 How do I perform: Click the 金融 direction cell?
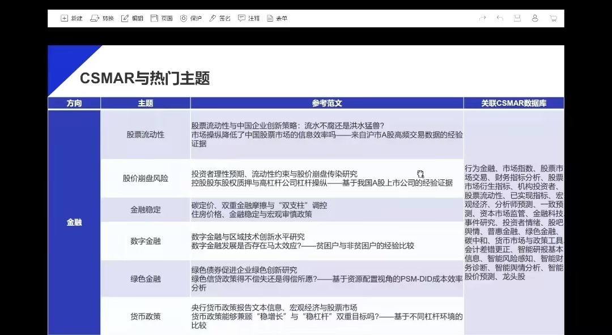tap(74, 222)
